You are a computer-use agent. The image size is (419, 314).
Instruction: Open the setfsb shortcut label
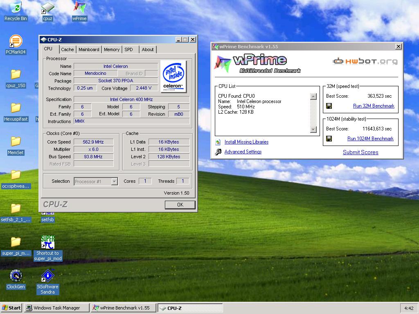coord(47,220)
